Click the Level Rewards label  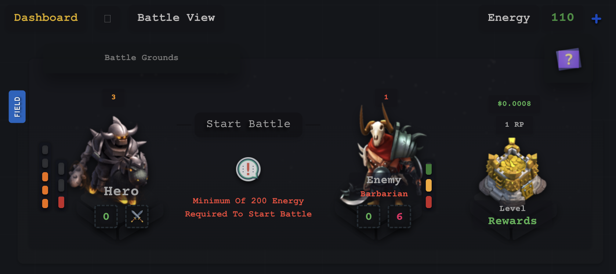click(x=512, y=215)
